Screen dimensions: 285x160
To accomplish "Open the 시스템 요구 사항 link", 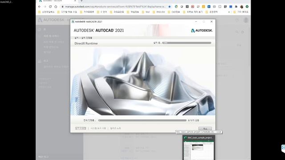I will tap(98, 128).
